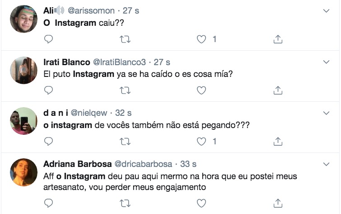
Task: View Ali's profile picture
Action: [23, 19]
